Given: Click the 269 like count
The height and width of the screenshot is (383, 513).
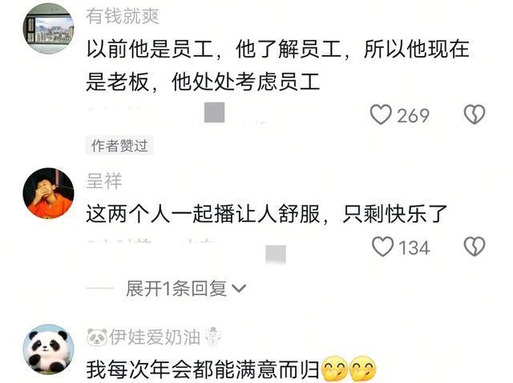Looking at the screenshot, I should pos(414,116).
